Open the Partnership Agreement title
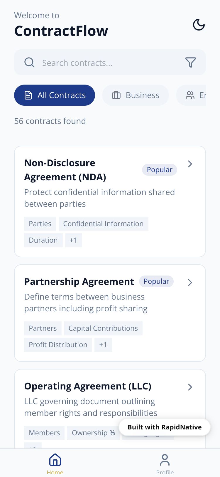220x477 pixels. click(79, 282)
